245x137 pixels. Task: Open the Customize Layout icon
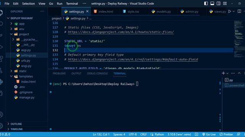[225, 3]
